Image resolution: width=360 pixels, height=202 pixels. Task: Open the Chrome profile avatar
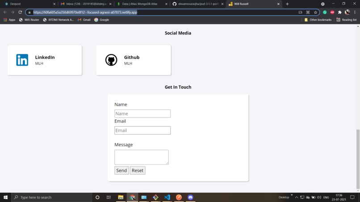(x=347, y=12)
